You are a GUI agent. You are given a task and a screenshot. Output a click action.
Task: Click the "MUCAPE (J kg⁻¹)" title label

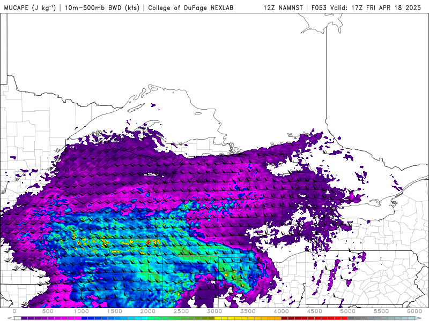(x=30, y=7)
